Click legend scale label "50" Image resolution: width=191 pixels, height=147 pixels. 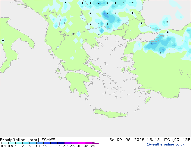pyautogui.click(x=93, y=146)
